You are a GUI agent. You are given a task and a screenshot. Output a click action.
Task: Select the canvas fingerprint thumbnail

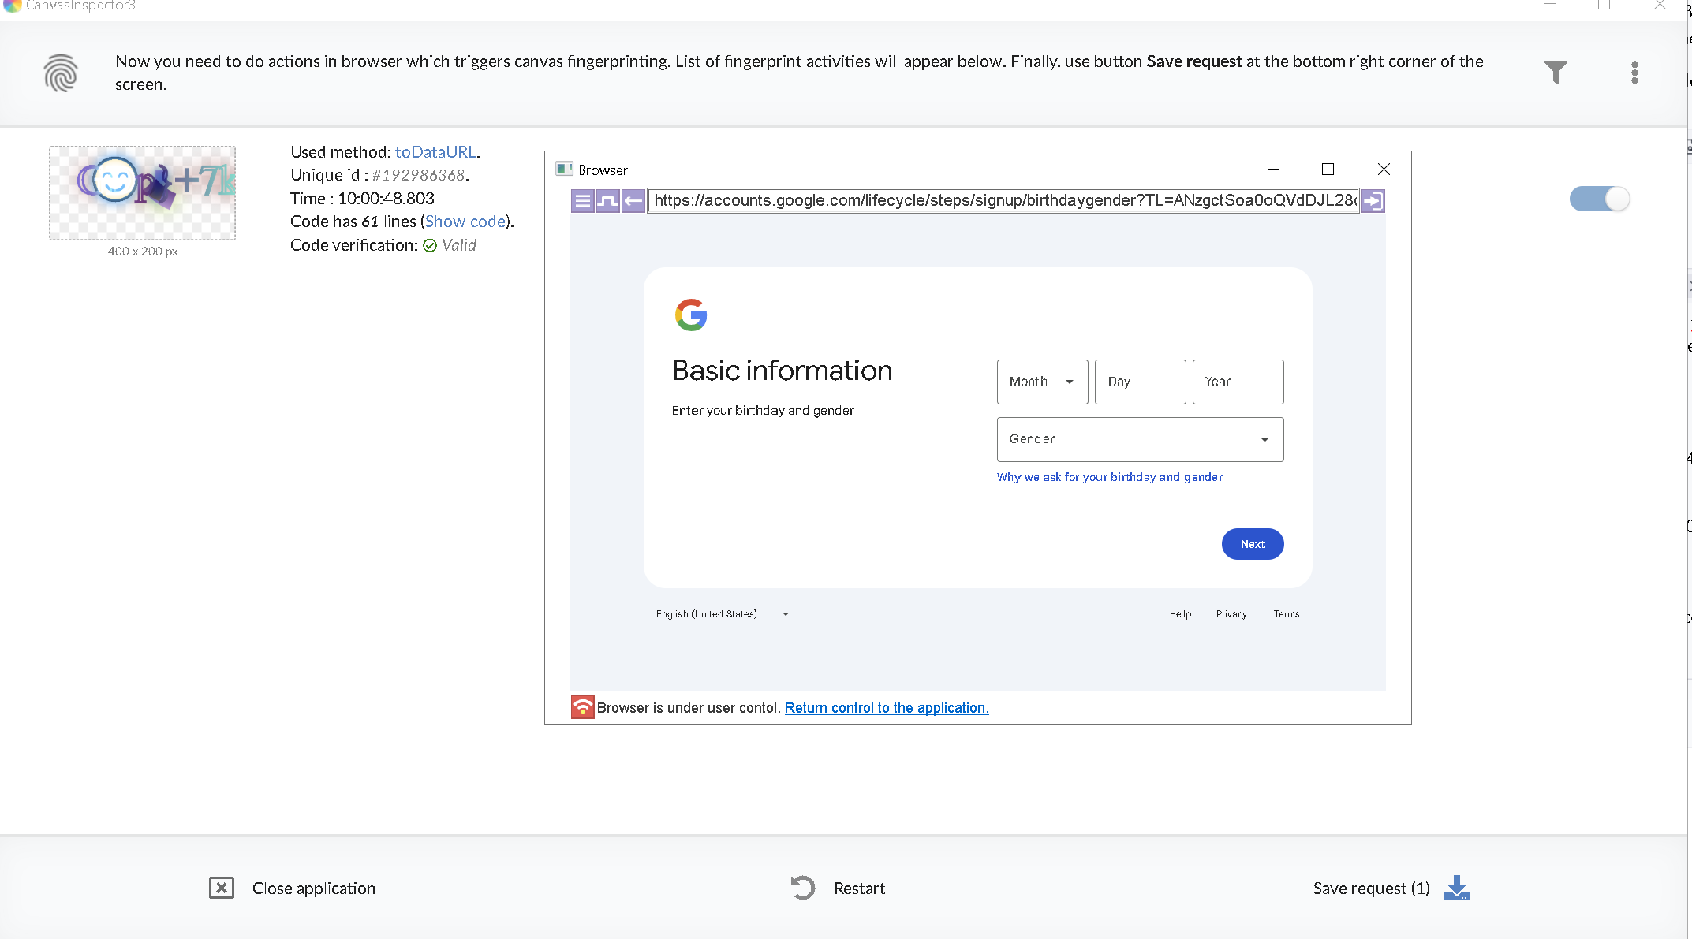(142, 192)
